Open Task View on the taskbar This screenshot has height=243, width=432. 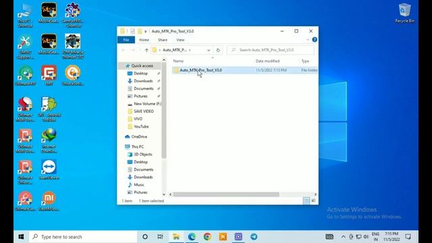point(160,237)
